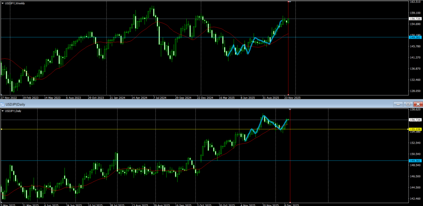
Task: Select the blue 149.361 label on Daily chart
Action: point(415,160)
